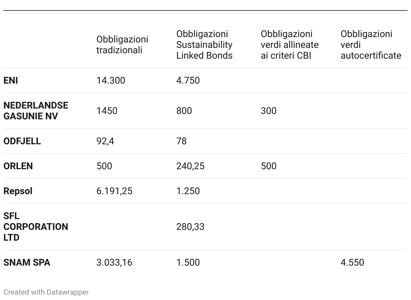
Task: Select the ENI row label
Action: pyautogui.click(x=11, y=81)
